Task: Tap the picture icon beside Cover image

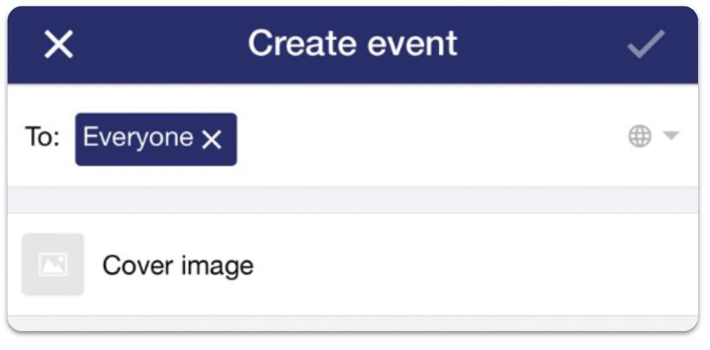Action: click(x=53, y=264)
